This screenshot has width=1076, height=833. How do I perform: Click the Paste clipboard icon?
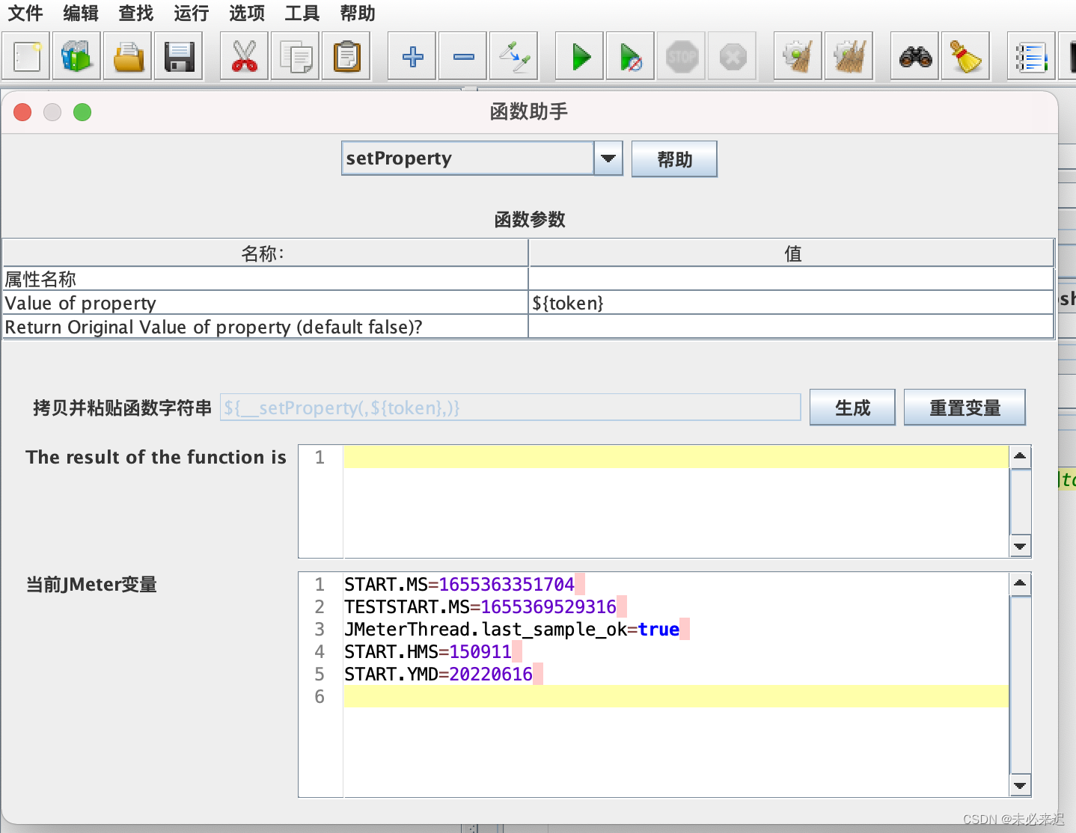coord(346,56)
